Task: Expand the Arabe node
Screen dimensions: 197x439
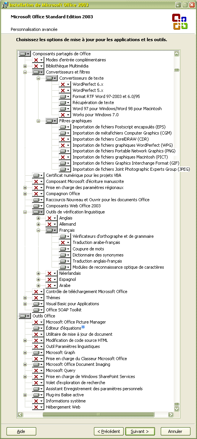Action: (x=39, y=285)
